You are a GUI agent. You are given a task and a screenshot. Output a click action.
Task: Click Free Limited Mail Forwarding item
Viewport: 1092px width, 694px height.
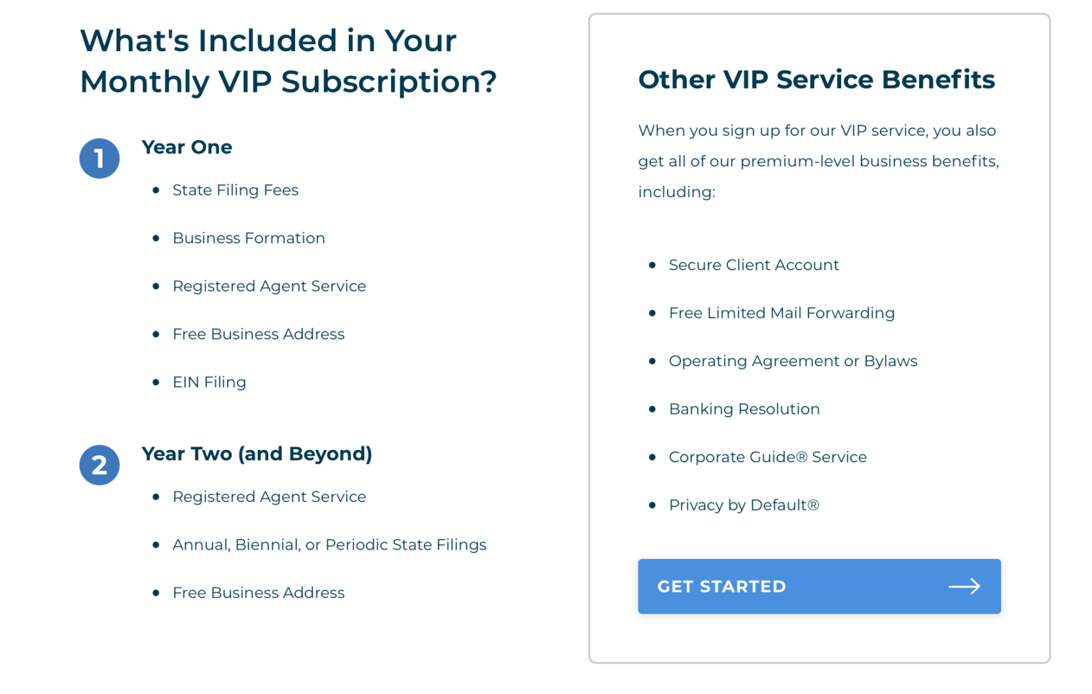781,313
